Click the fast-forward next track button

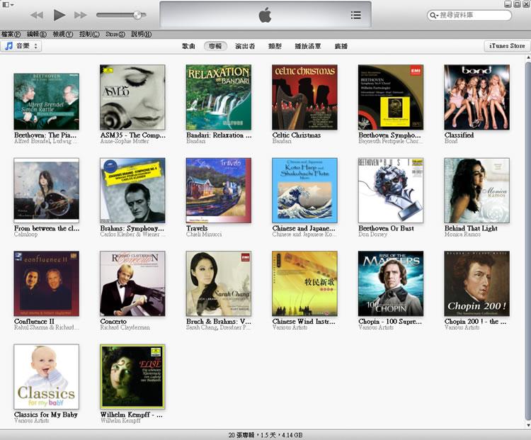click(81, 15)
